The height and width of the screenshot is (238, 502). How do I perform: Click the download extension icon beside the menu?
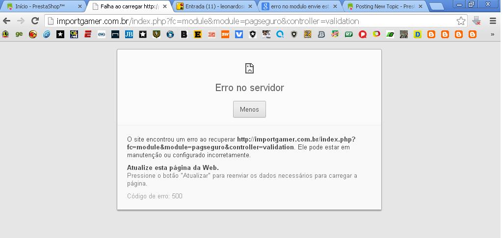[476, 21]
